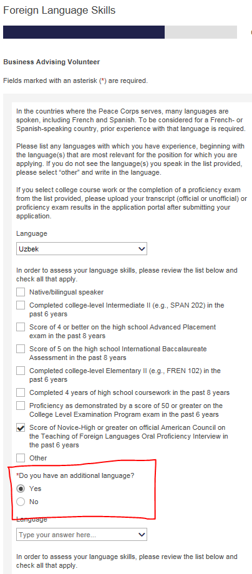
Task: Check the College Level Examination Program box
Action: click(21, 406)
